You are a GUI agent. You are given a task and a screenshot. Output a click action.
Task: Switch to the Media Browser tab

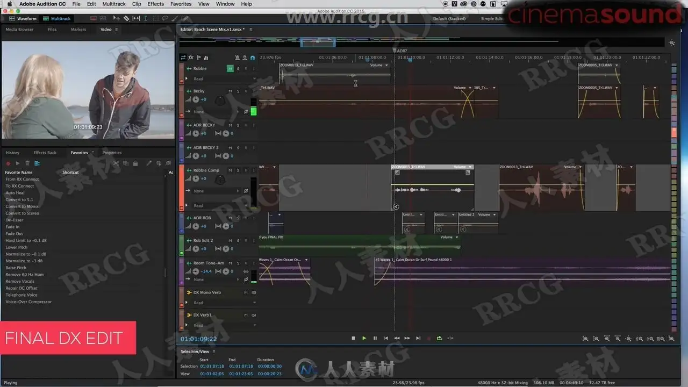19,30
